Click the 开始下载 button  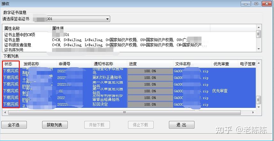click(x=97, y=125)
